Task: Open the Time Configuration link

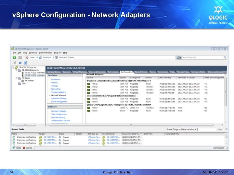Action: click(x=59, y=114)
